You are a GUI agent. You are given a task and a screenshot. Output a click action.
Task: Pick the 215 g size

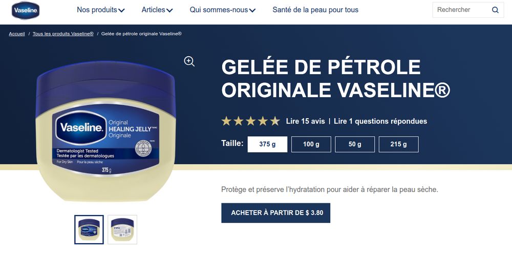coord(399,144)
